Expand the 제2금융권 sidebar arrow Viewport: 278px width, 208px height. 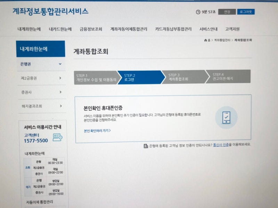(60, 78)
